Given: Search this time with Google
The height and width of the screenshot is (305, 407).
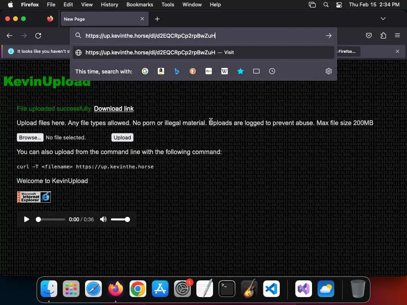Looking at the screenshot, I should click(145, 71).
